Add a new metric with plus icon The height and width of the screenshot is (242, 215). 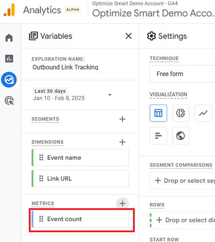[122, 203]
